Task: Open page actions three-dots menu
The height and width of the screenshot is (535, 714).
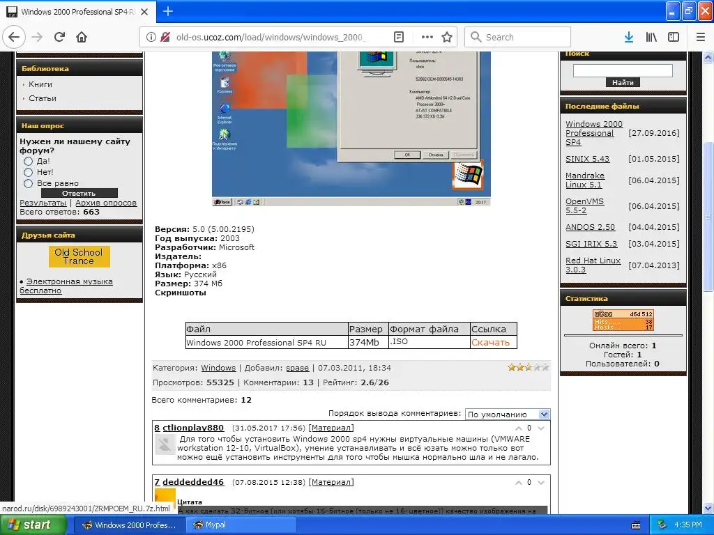Action: 427,37
